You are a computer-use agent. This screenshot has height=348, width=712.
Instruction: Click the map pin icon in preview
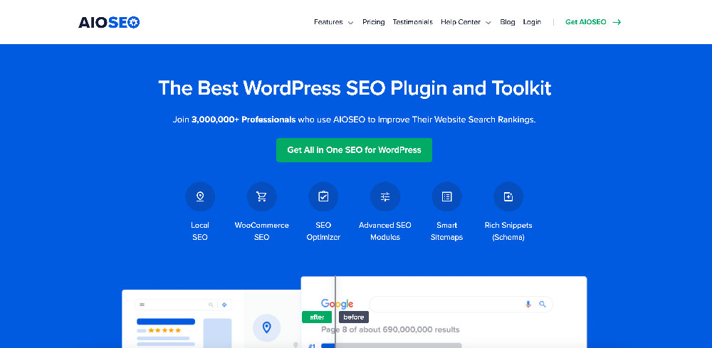[x=267, y=327]
